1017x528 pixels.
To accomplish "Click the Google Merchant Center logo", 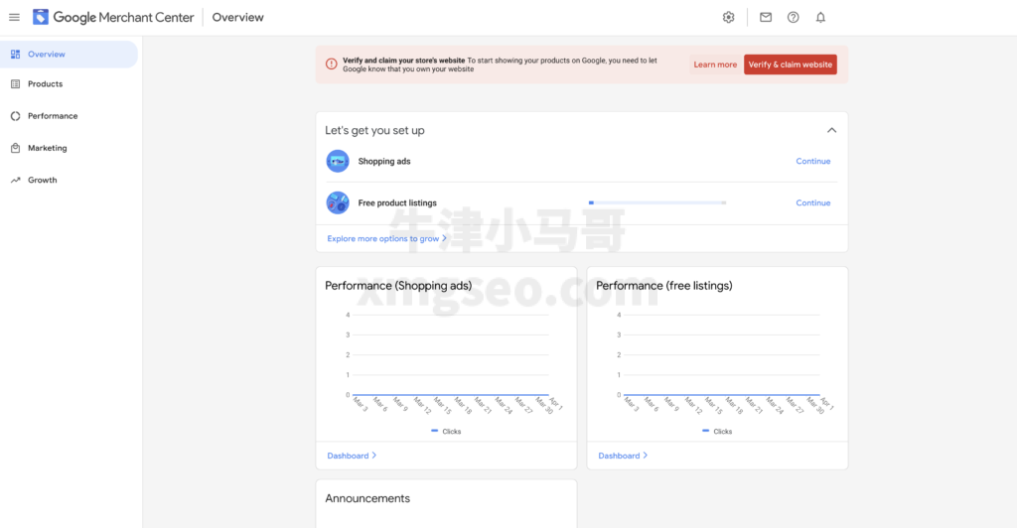I will [x=113, y=18].
